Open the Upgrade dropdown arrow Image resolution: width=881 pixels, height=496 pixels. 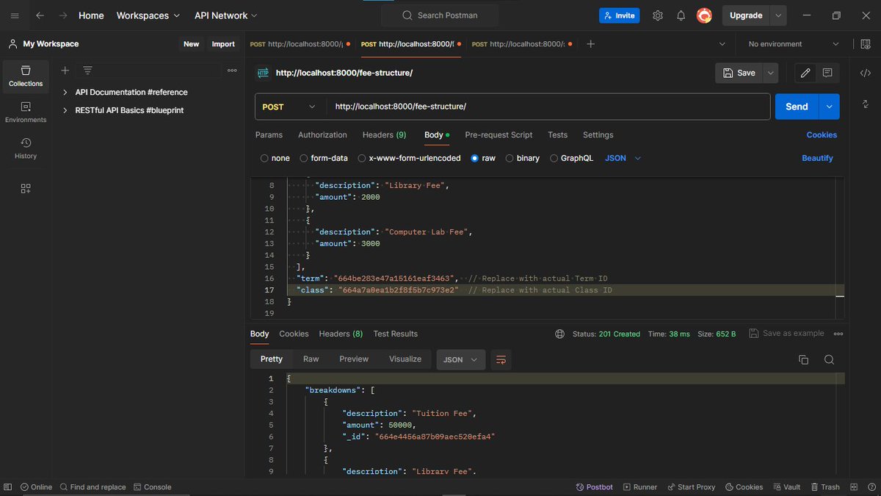click(778, 15)
